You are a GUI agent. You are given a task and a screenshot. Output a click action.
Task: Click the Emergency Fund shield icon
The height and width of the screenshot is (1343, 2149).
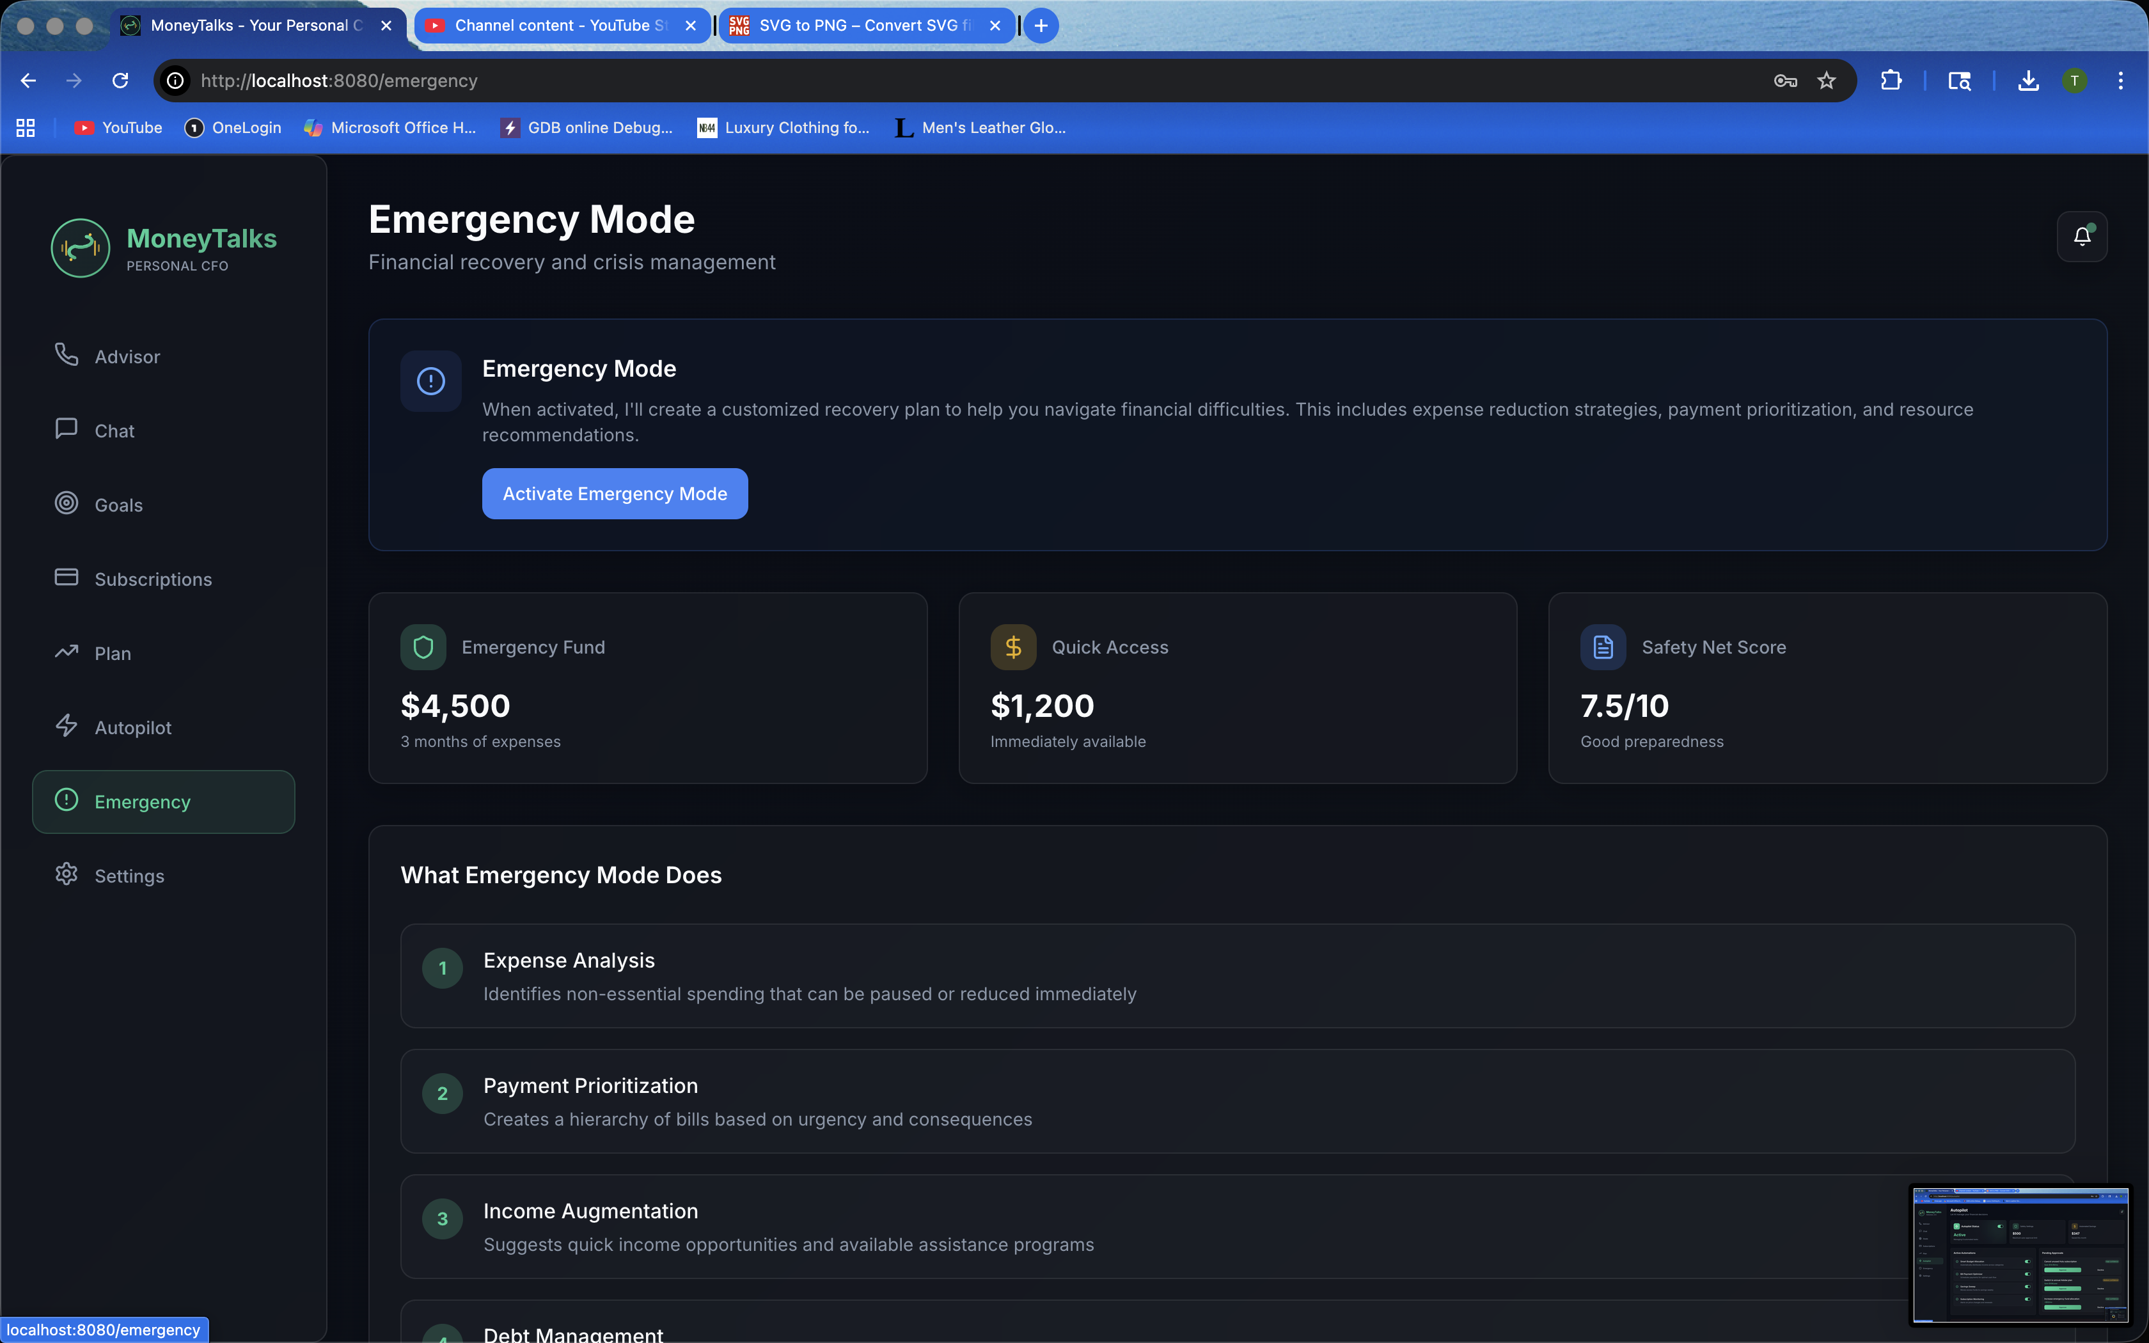(423, 647)
